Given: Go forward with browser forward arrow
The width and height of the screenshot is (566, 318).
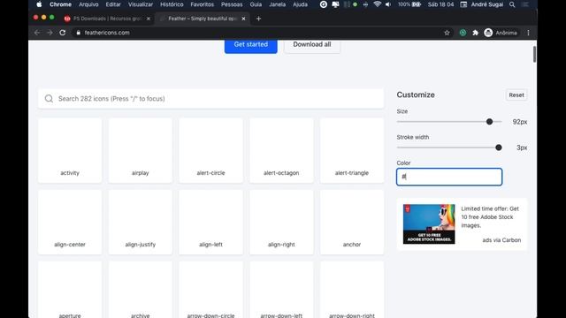Looking at the screenshot, I should (50, 33).
